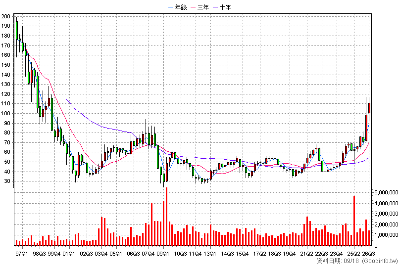Click the 100 price axis label

pyautogui.click(x=5, y=113)
